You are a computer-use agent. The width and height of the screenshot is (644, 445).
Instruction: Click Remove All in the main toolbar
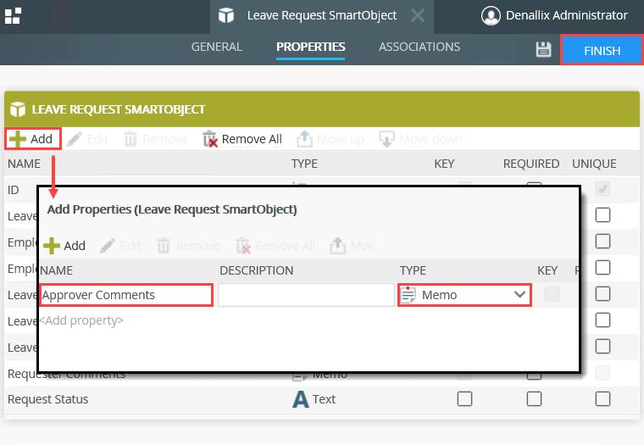(x=242, y=139)
